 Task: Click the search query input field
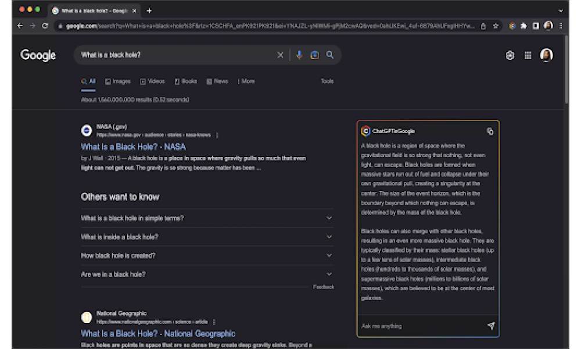(176, 55)
